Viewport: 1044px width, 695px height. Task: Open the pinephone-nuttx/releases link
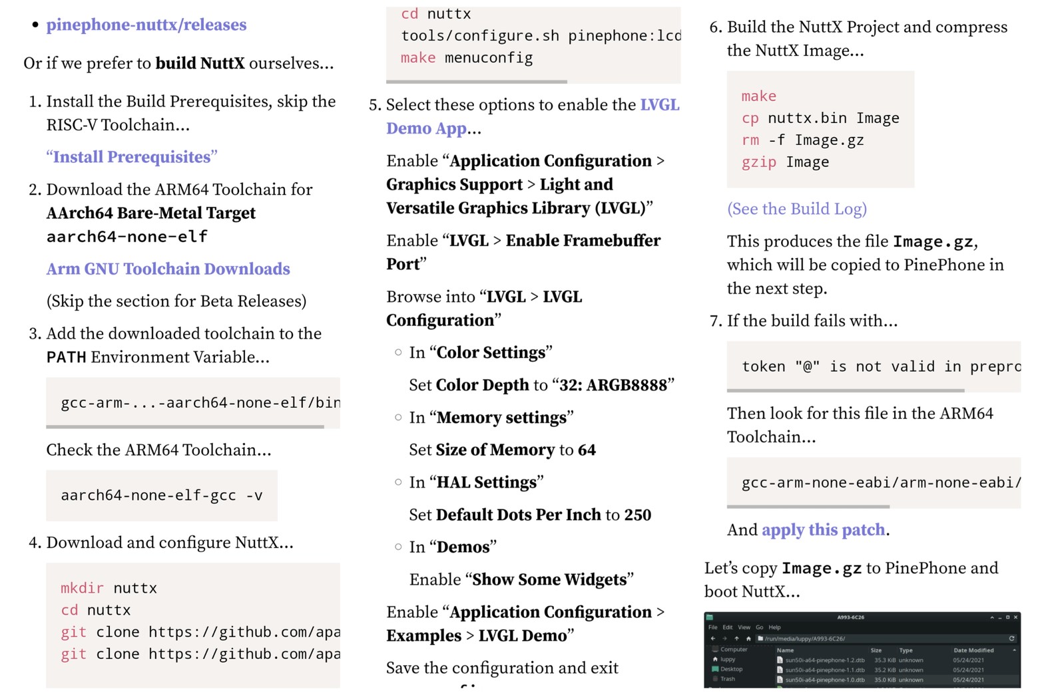point(146,25)
